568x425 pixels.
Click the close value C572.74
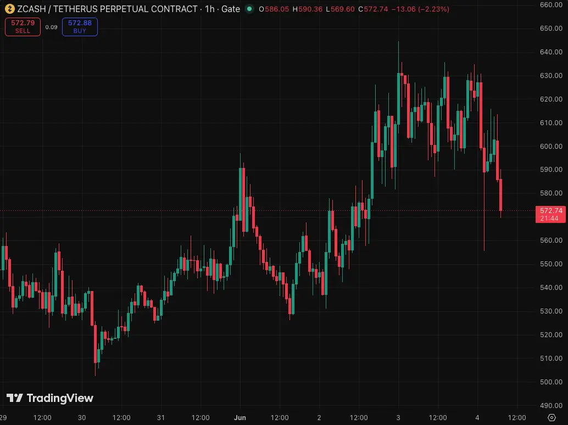[x=373, y=9]
